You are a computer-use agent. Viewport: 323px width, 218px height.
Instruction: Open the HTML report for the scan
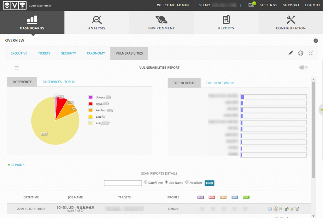coord(270,209)
